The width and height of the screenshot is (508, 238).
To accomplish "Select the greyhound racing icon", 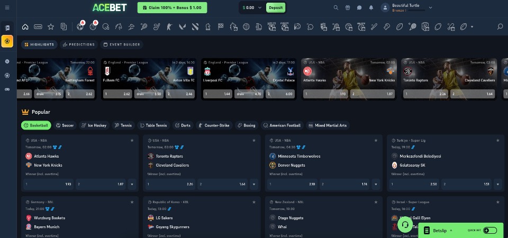I will point(131,27).
